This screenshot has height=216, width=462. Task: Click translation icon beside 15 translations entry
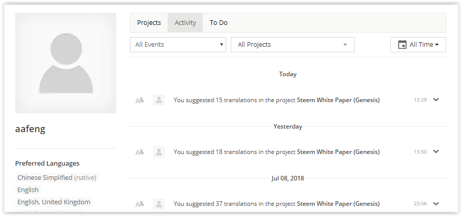click(x=140, y=100)
